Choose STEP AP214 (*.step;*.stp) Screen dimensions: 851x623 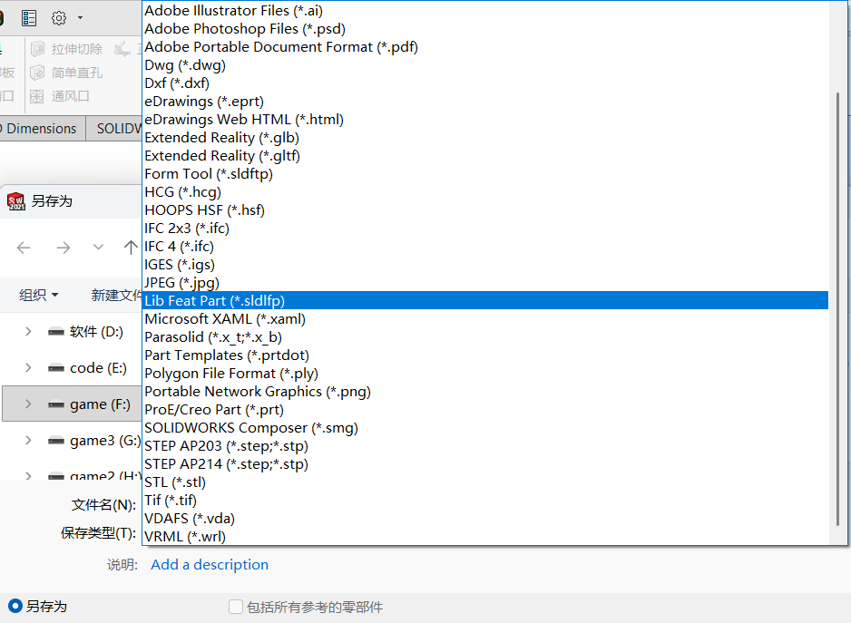[484, 464]
